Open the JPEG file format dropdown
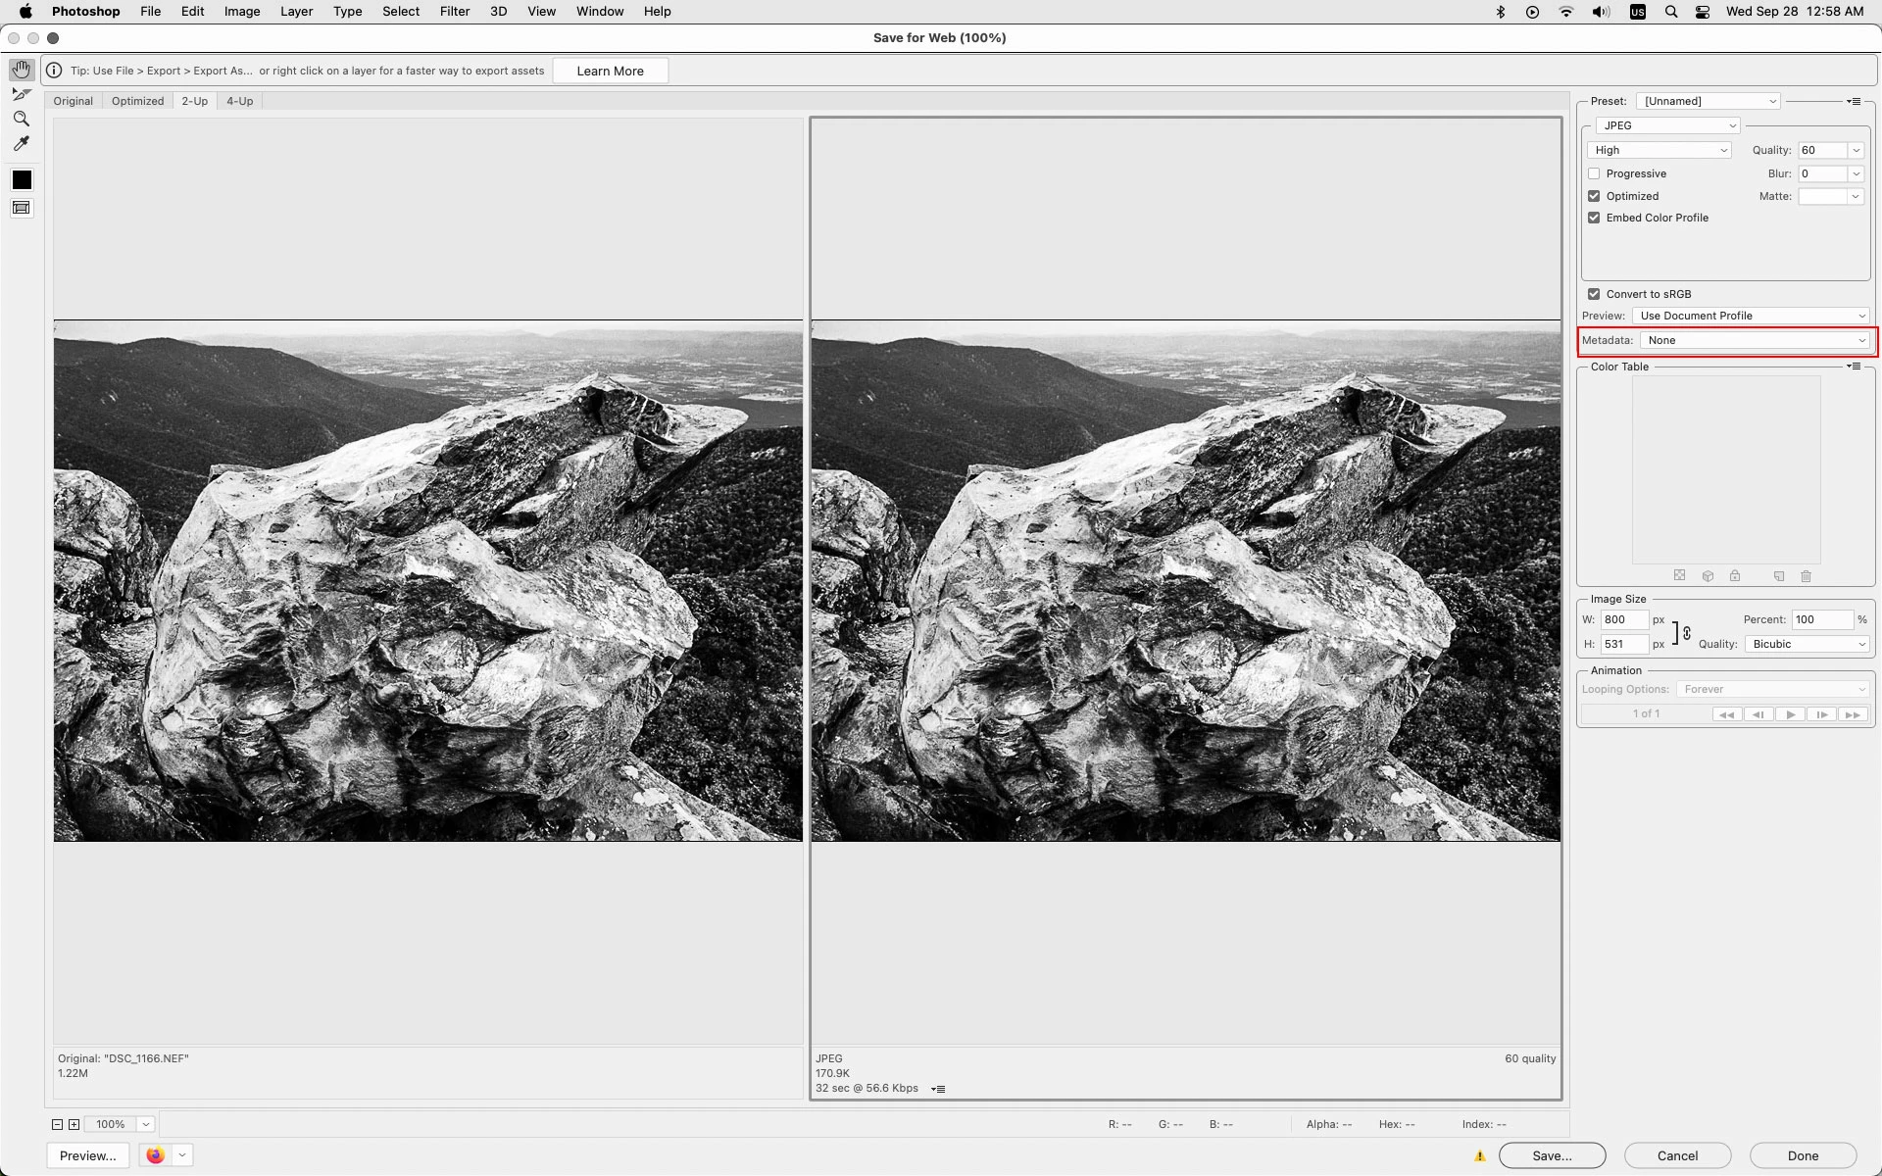Viewport: 1882px width, 1176px height. pos(1667,125)
